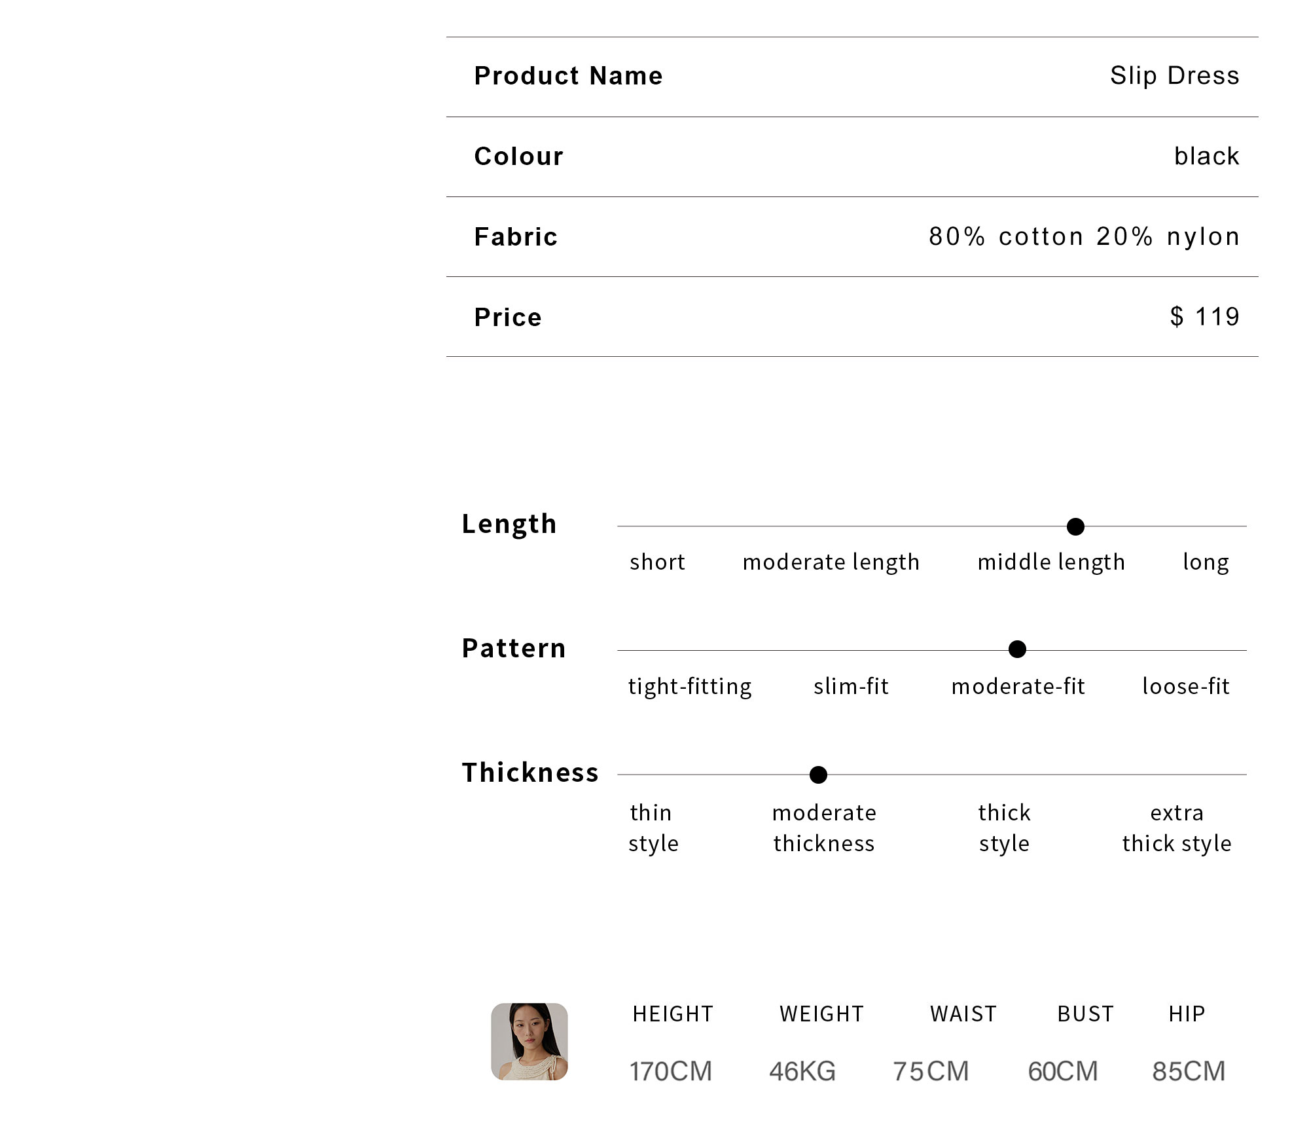This screenshot has width=1309, height=1134.
Task: Select the 'moderate length' label
Action: pos(831,562)
